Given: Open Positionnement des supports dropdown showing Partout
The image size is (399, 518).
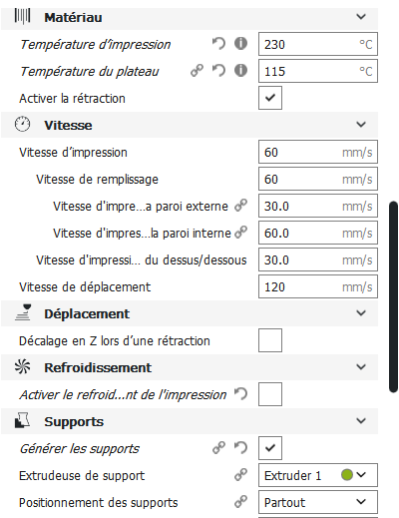Looking at the screenshot, I should click(318, 502).
